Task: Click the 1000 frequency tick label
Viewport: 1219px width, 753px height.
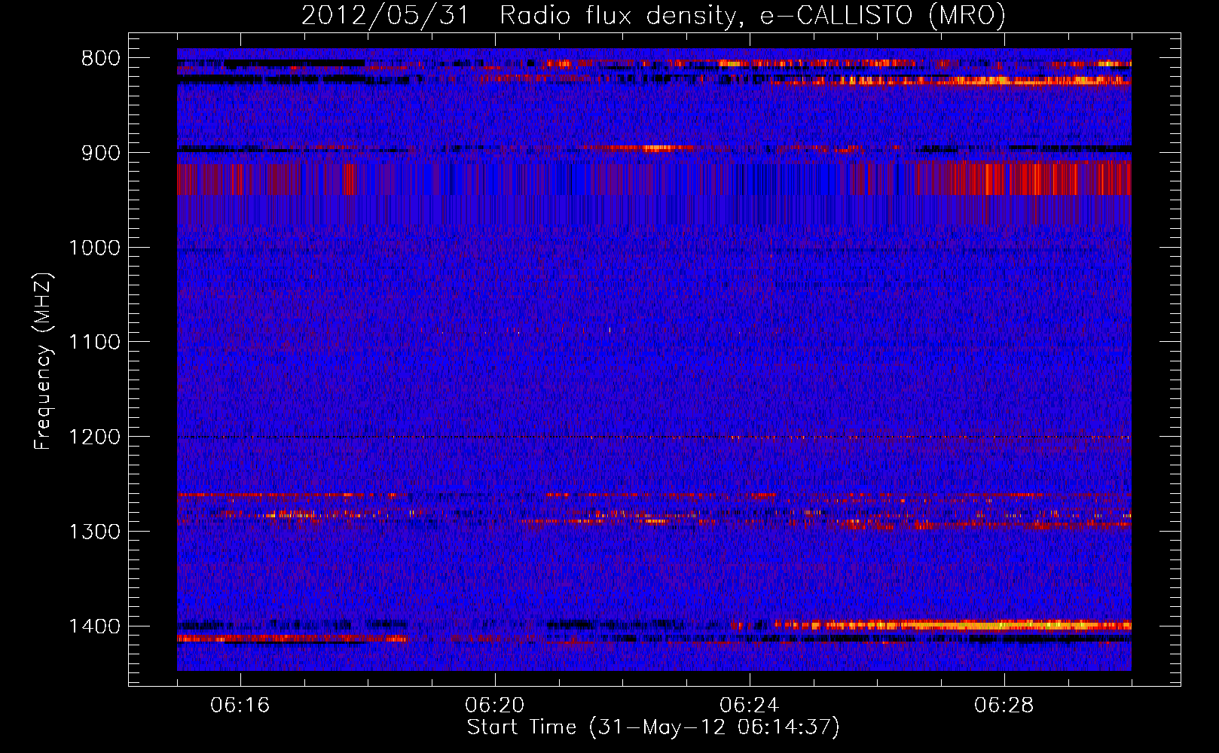Action: click(x=94, y=248)
